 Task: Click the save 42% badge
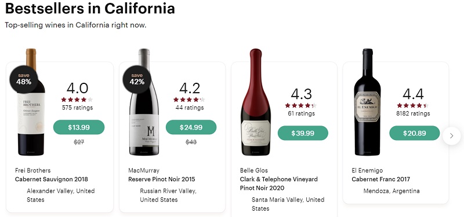coord(137,79)
